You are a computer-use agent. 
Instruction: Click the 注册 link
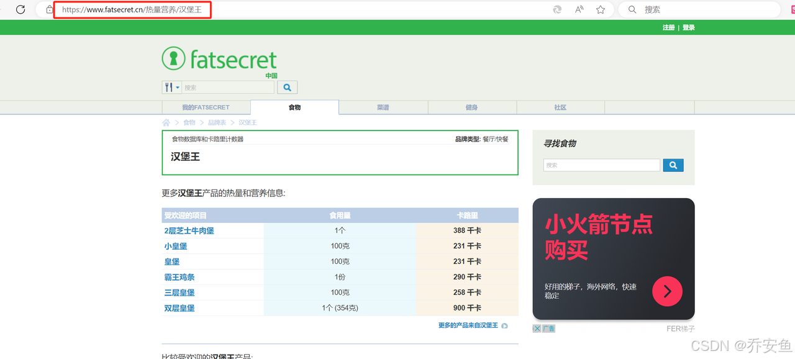tap(668, 27)
